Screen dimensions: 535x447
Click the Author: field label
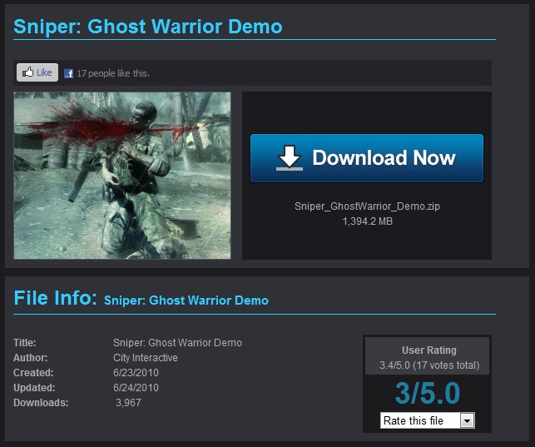pos(30,358)
